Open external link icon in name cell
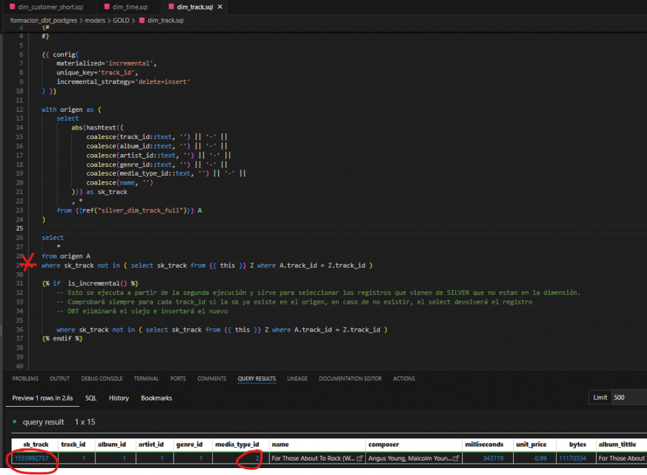This screenshot has width=647, height=475. (360, 458)
